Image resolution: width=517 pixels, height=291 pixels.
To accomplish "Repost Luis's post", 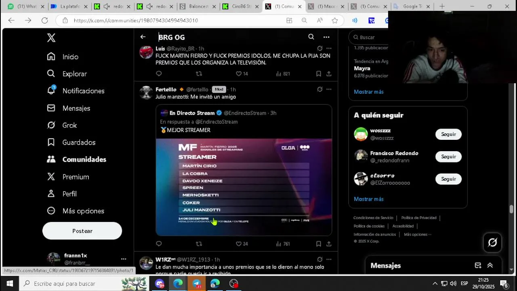I will [x=199, y=74].
